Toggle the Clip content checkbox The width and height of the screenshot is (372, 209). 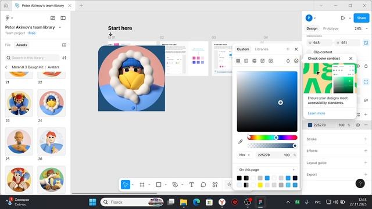pos(309,52)
